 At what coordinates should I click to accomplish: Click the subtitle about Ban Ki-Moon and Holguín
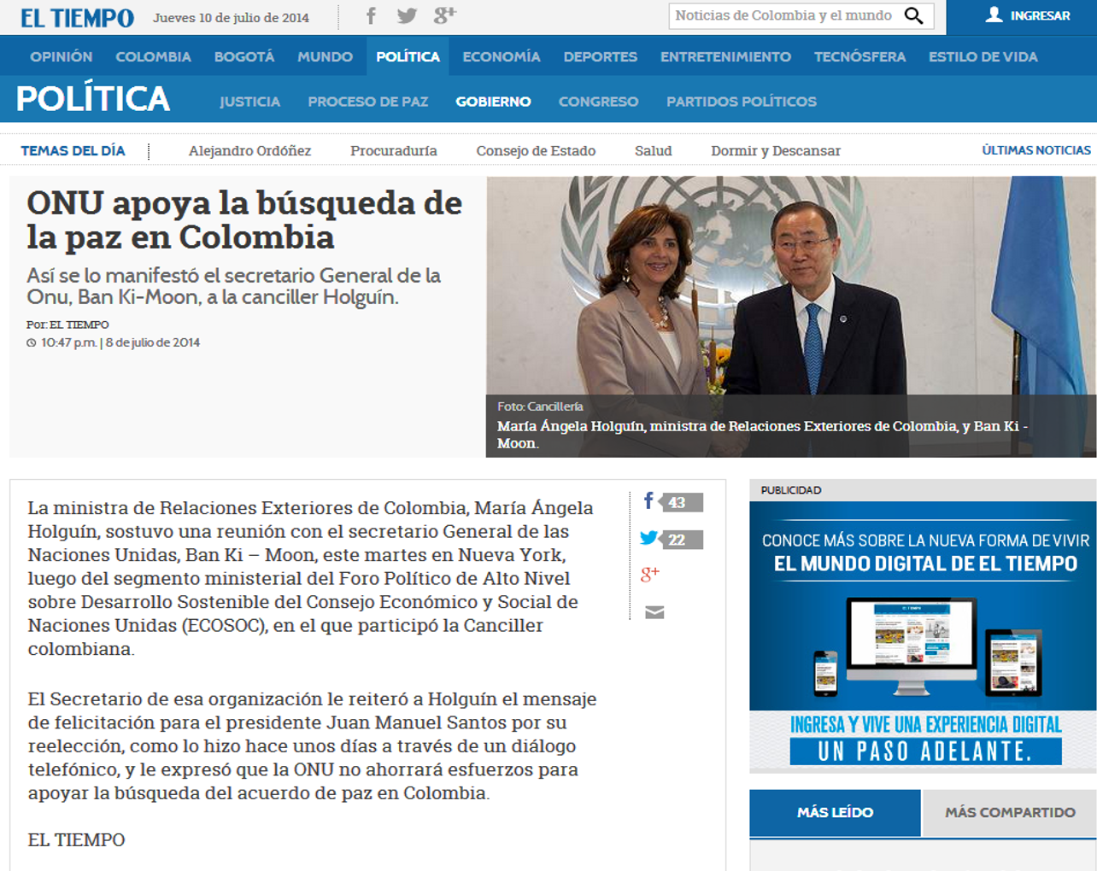coord(234,286)
